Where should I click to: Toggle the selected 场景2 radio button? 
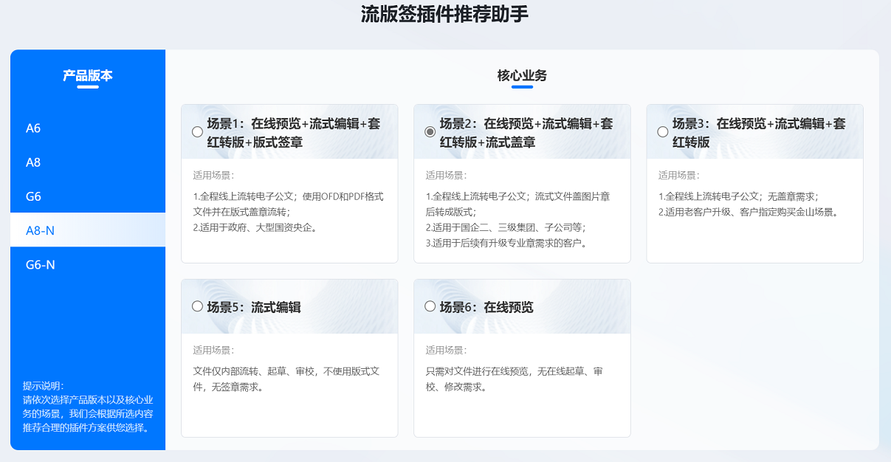430,132
